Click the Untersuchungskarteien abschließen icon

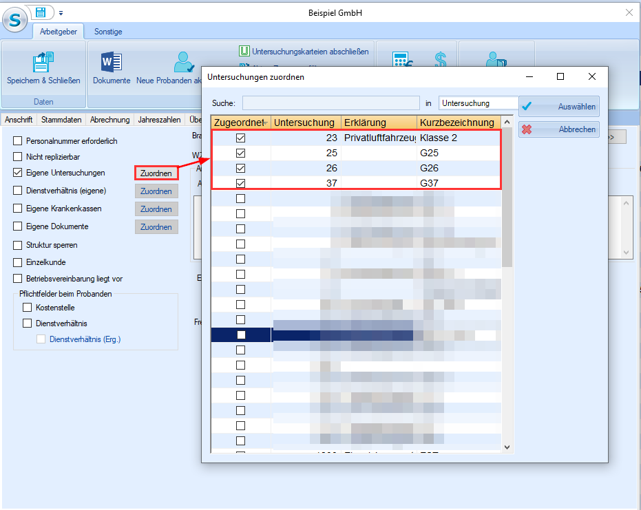tap(244, 51)
